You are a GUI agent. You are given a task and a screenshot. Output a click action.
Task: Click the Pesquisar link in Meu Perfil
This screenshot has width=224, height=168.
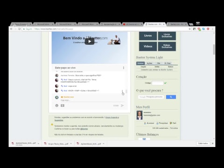coord(162,123)
